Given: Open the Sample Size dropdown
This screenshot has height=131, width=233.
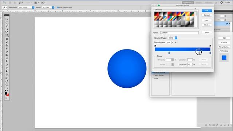Looking at the screenshot, I should [26, 7].
